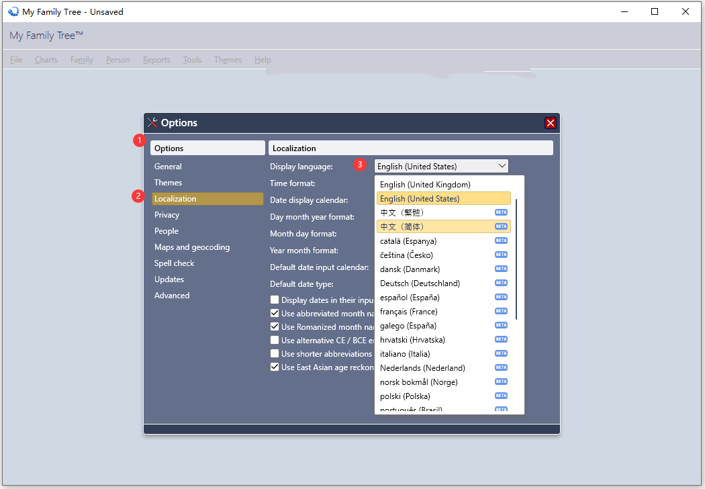Pick galego (España) from the list
This screenshot has width=705, height=489.
click(443, 326)
